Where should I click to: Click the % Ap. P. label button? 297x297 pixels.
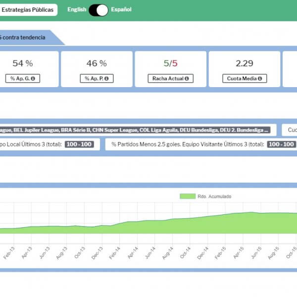tap(97, 78)
